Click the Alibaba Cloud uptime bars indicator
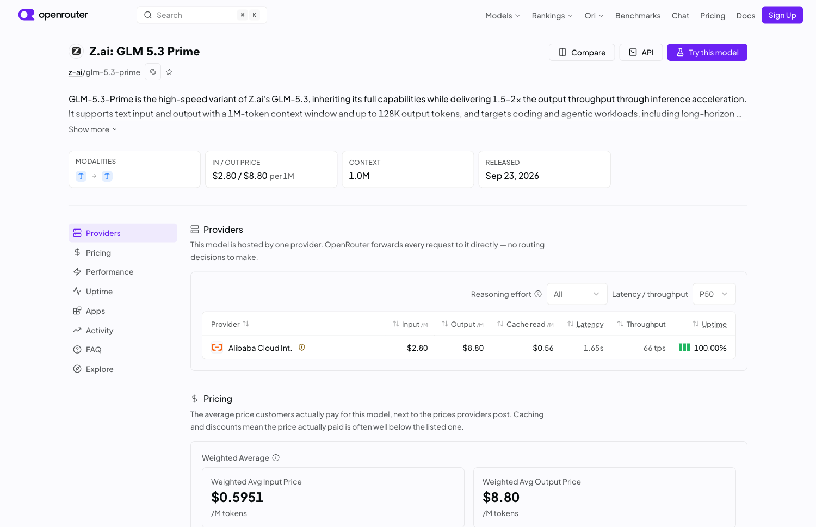This screenshot has height=527, width=816. point(684,348)
